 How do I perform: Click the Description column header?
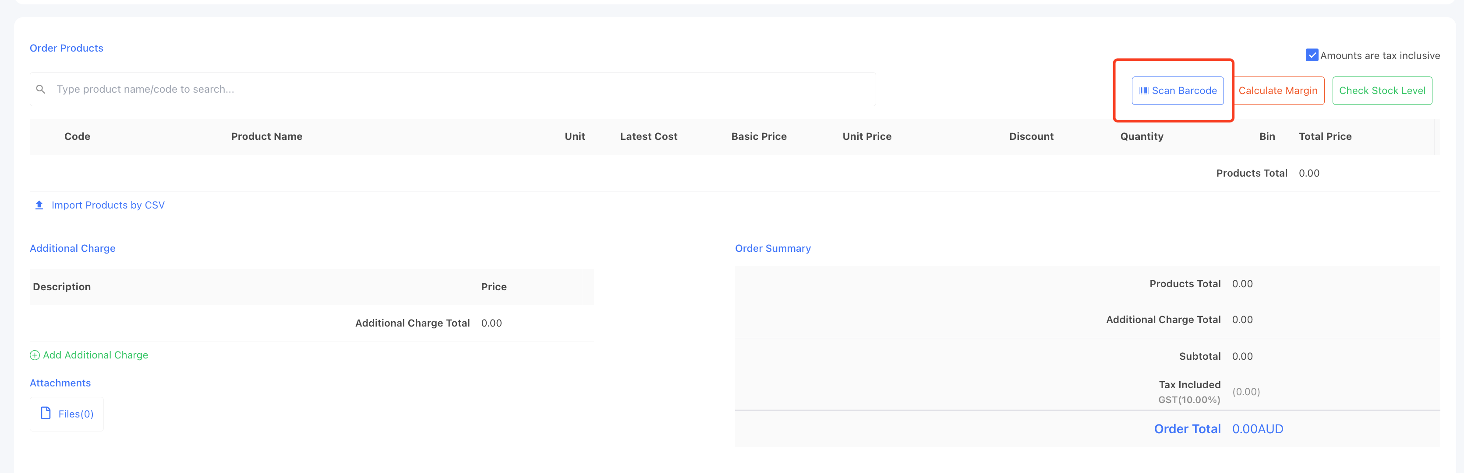[62, 287]
